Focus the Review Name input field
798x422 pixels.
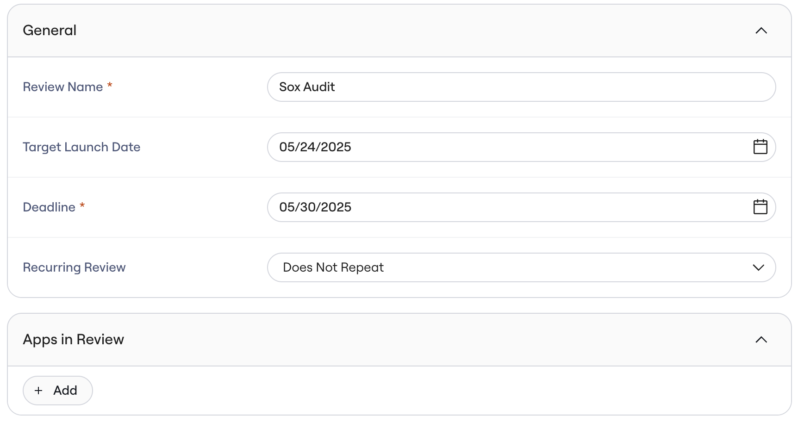[x=521, y=87]
